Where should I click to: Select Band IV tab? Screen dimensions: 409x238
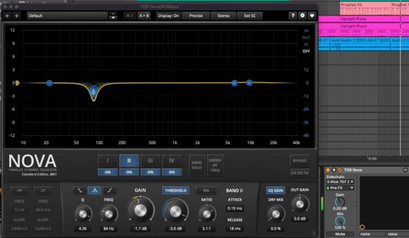click(x=172, y=160)
